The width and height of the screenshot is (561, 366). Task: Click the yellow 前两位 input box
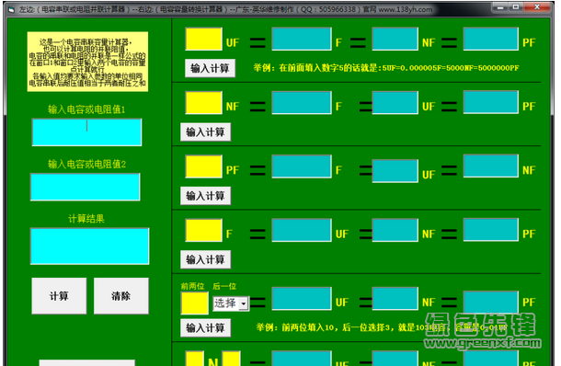pyautogui.click(x=195, y=303)
